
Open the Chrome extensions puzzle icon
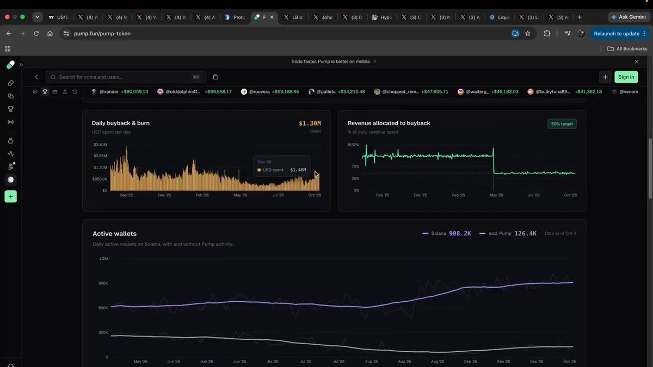tap(547, 33)
